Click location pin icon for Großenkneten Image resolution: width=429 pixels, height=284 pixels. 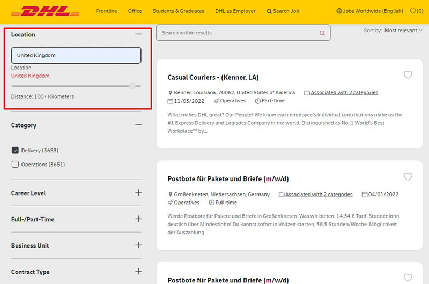(170, 195)
